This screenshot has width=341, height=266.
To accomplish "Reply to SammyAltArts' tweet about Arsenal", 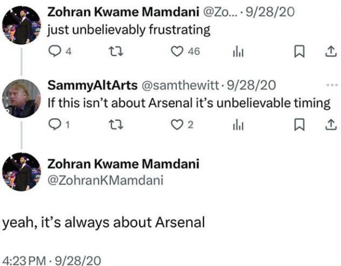I will (x=54, y=124).
